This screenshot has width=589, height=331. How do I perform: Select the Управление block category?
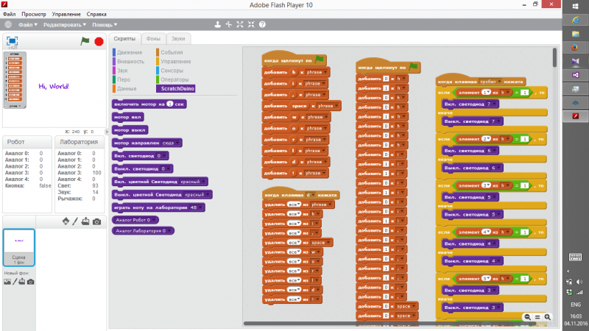[x=174, y=62]
